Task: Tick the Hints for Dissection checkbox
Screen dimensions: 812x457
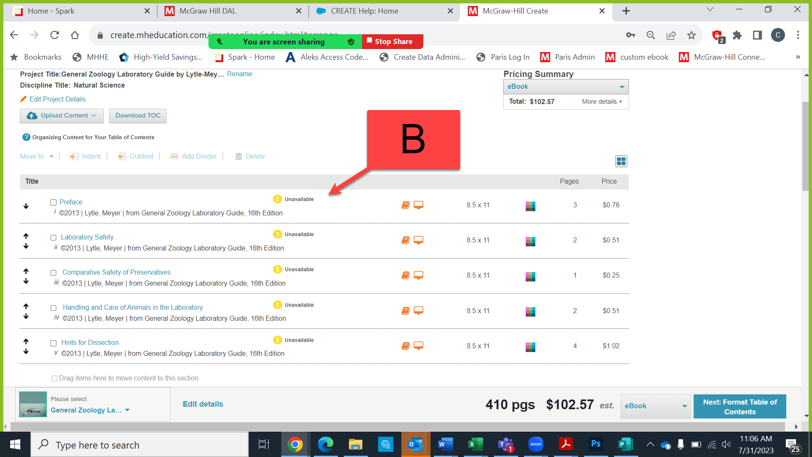Action: [x=53, y=343]
